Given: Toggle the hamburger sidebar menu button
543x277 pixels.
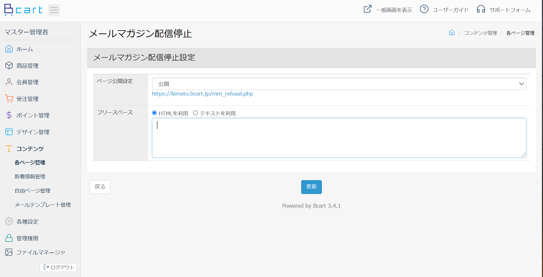Looking at the screenshot, I should [x=54, y=10].
